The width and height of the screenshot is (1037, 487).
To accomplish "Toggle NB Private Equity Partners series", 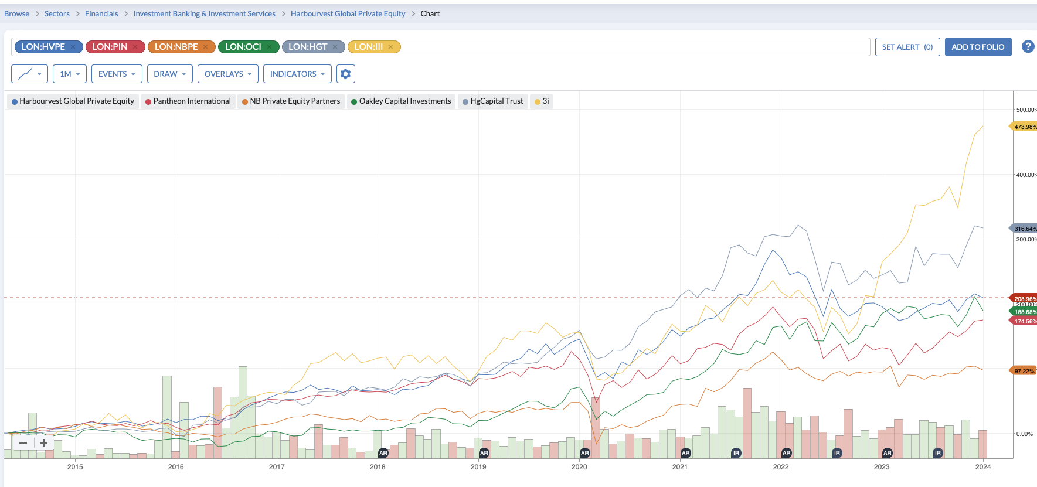I will tap(291, 101).
